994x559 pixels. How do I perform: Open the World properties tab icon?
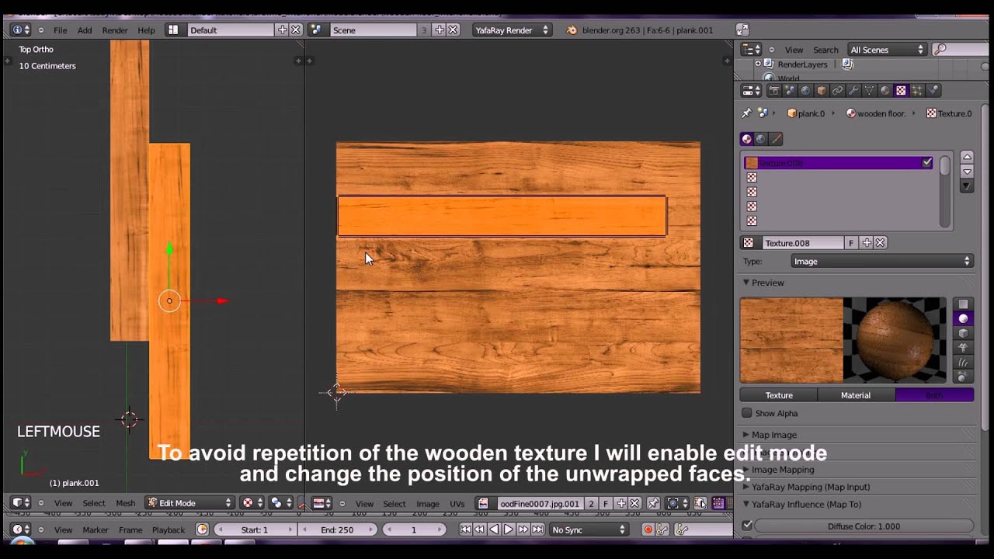click(x=805, y=91)
